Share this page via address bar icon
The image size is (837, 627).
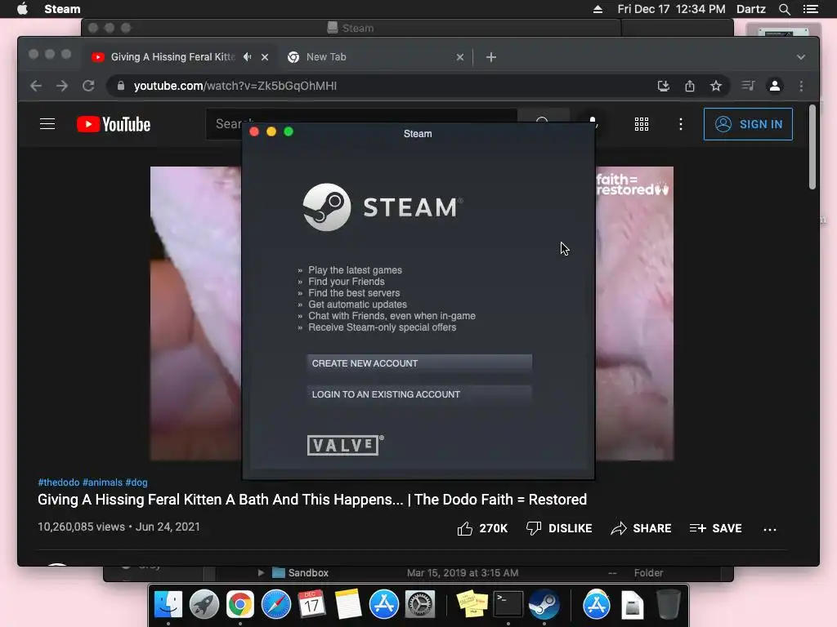[690, 86]
